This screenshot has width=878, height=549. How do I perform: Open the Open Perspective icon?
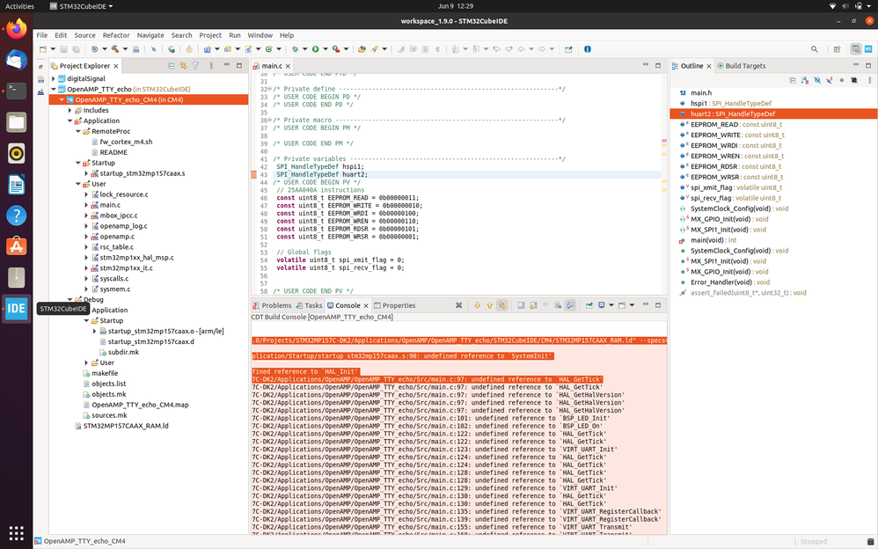tap(838, 49)
